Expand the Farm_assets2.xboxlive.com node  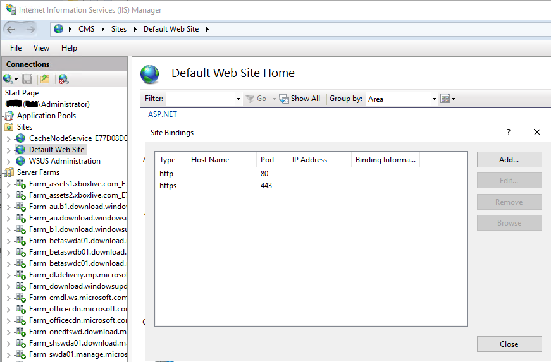[9, 195]
